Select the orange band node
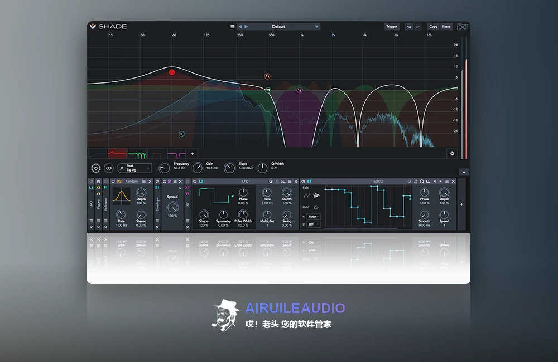Viewport: 558px width, 362px height. click(267, 76)
